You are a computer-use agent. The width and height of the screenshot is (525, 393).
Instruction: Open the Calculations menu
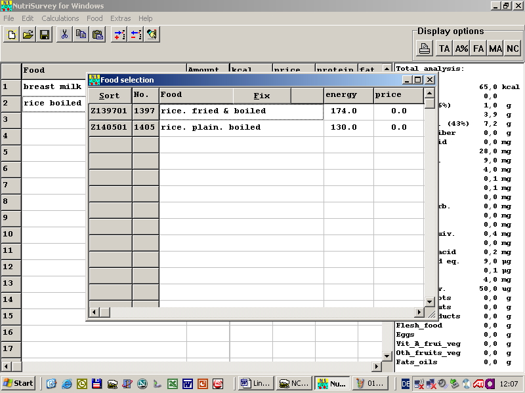pyautogui.click(x=60, y=18)
